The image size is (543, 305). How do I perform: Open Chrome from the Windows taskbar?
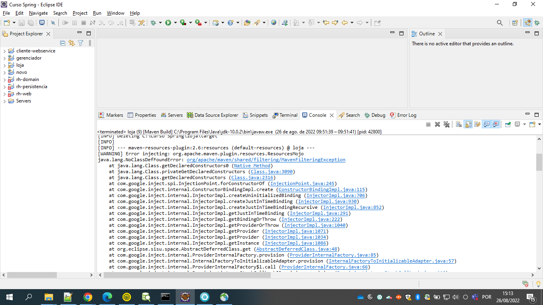point(88,297)
